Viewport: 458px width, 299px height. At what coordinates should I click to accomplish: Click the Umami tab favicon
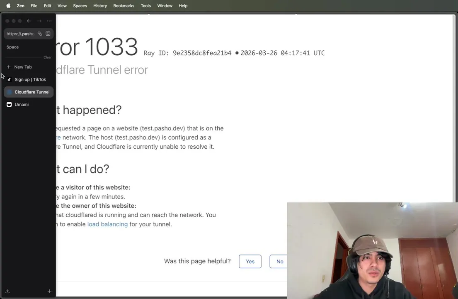[x=9, y=105]
